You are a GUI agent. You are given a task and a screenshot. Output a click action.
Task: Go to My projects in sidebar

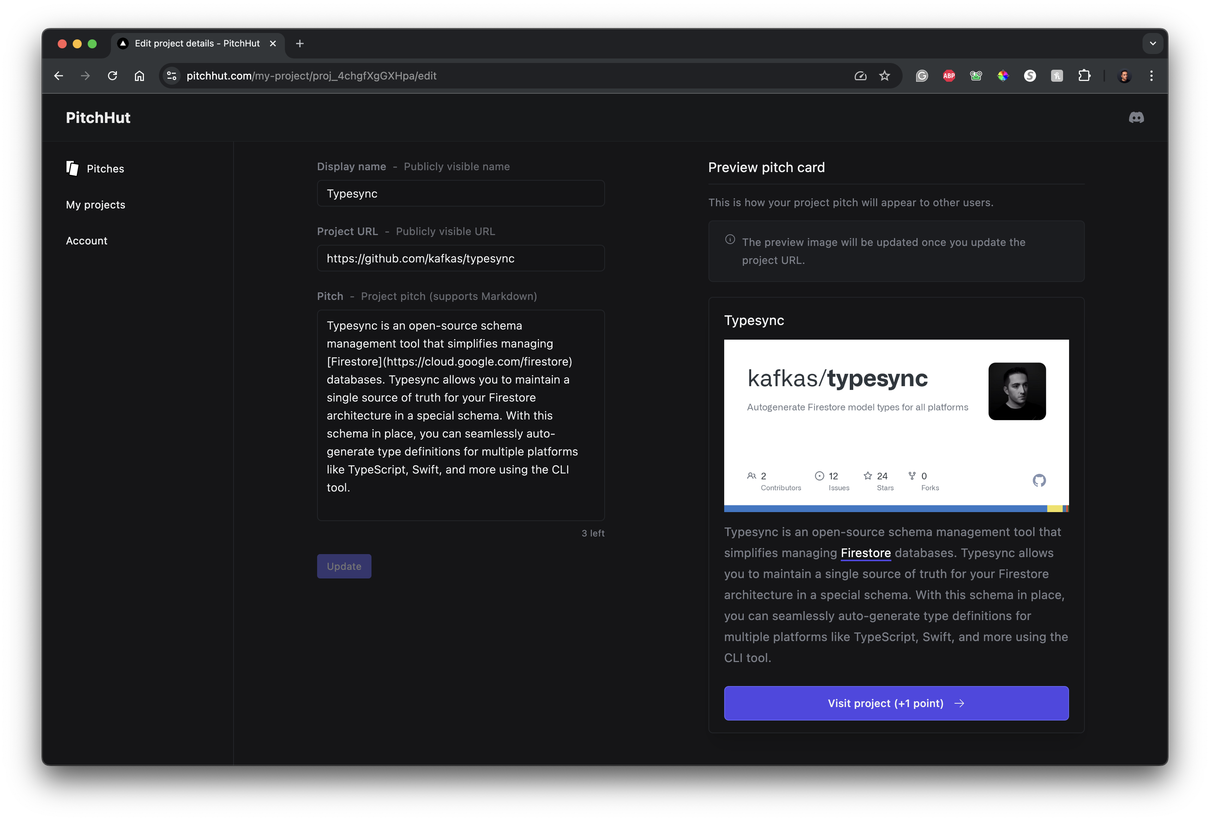tap(95, 205)
